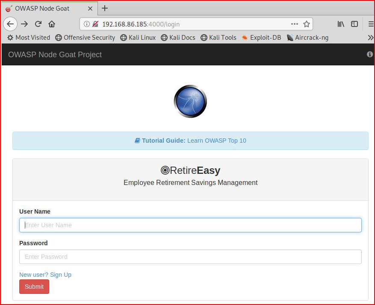The image size is (375, 305).
Task: Click the insecure connection padlock icon
Action: click(x=95, y=24)
